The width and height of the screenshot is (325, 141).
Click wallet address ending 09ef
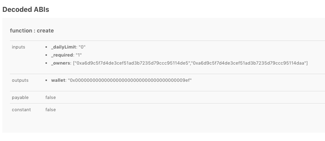130,80
